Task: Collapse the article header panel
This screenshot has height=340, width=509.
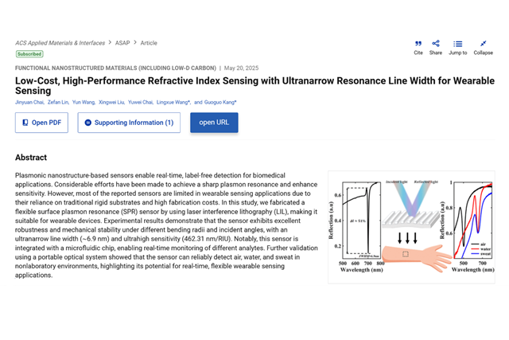Action: (483, 45)
